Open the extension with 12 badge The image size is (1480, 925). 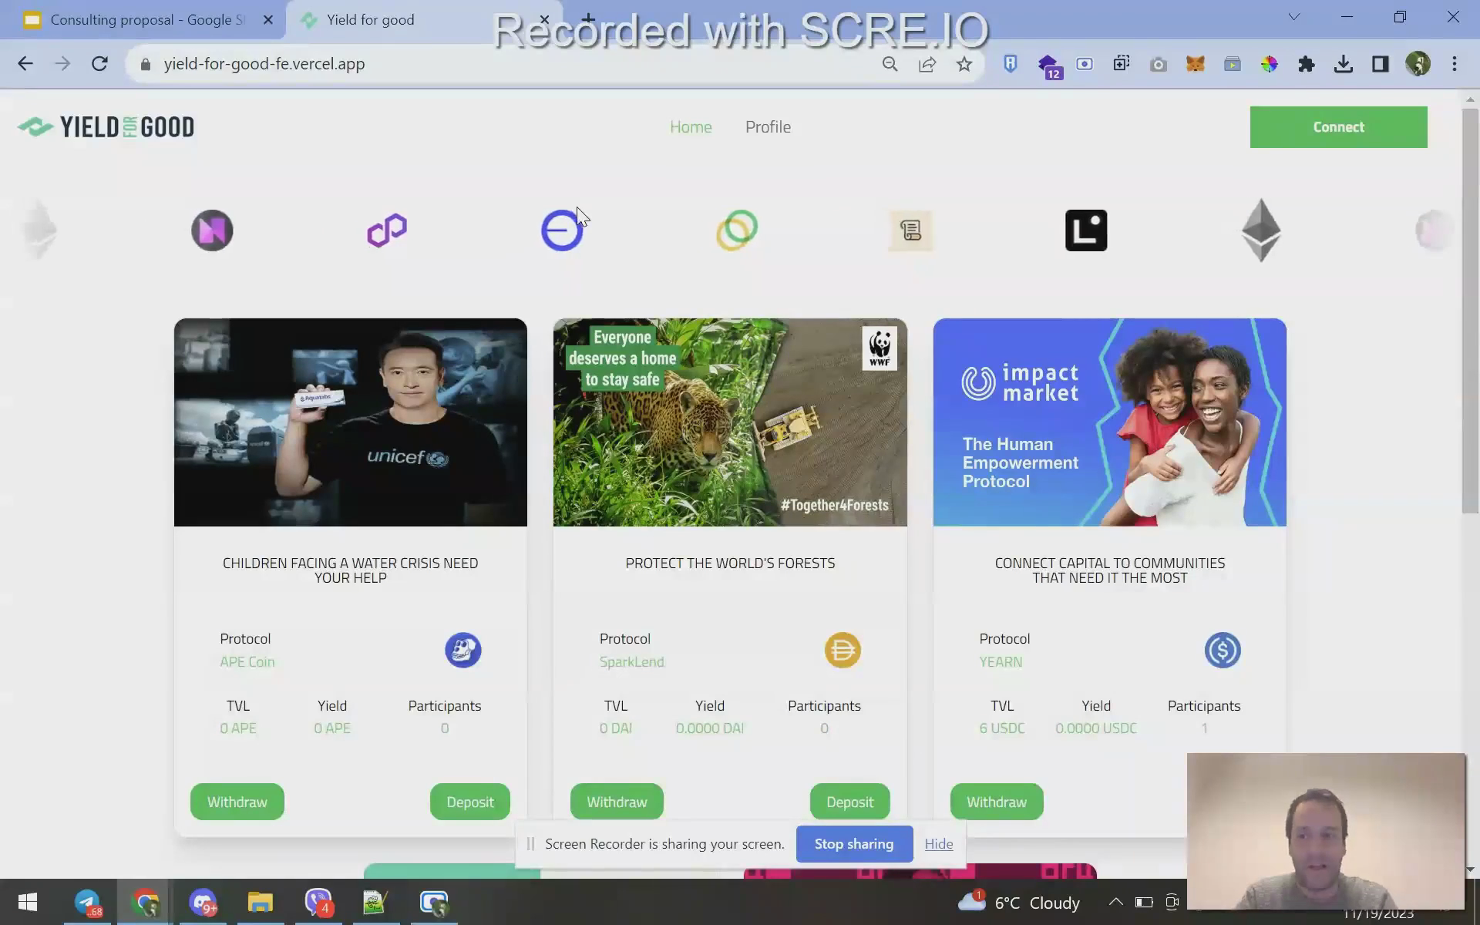(x=1048, y=66)
